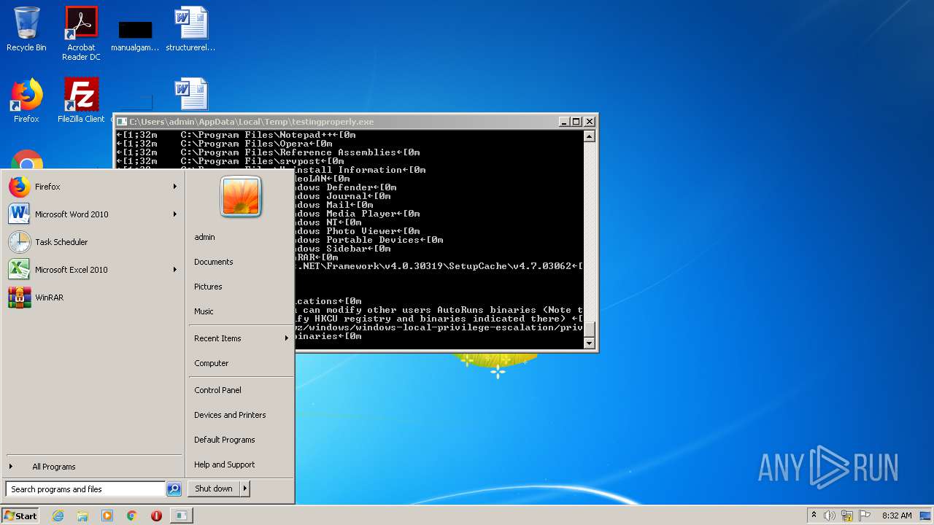Open Music from Start menu

pos(204,311)
